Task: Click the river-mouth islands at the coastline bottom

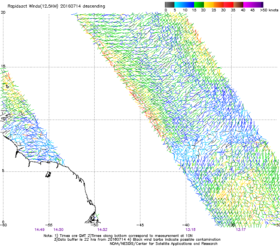Action: click(x=92, y=218)
